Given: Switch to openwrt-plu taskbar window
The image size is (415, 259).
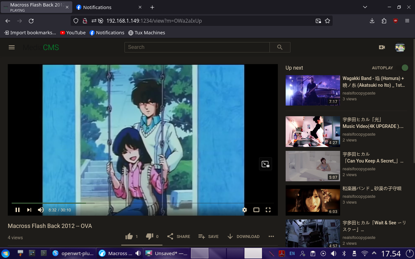Looking at the screenshot, I should pyautogui.click(x=73, y=253).
